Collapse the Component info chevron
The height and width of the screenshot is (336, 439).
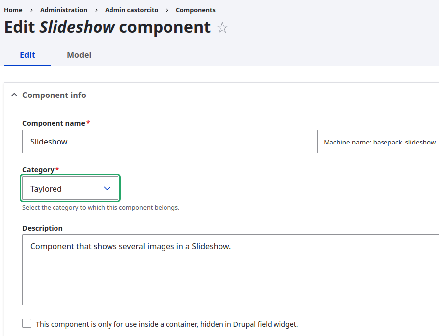point(14,95)
